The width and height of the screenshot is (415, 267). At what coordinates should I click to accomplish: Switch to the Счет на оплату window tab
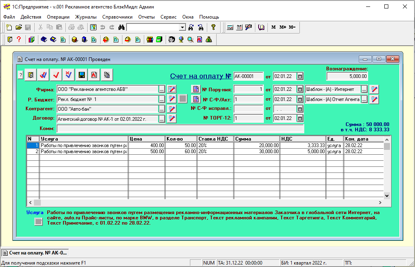pyautogui.click(x=35, y=253)
